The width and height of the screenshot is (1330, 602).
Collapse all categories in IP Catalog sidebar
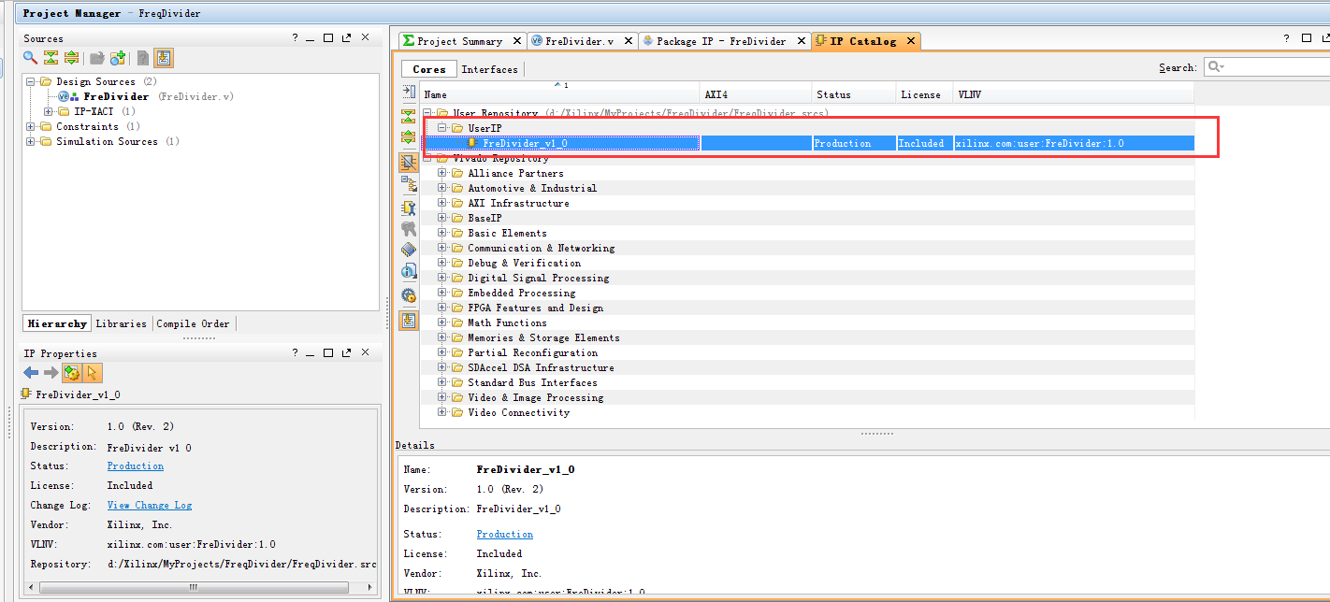pos(409,117)
